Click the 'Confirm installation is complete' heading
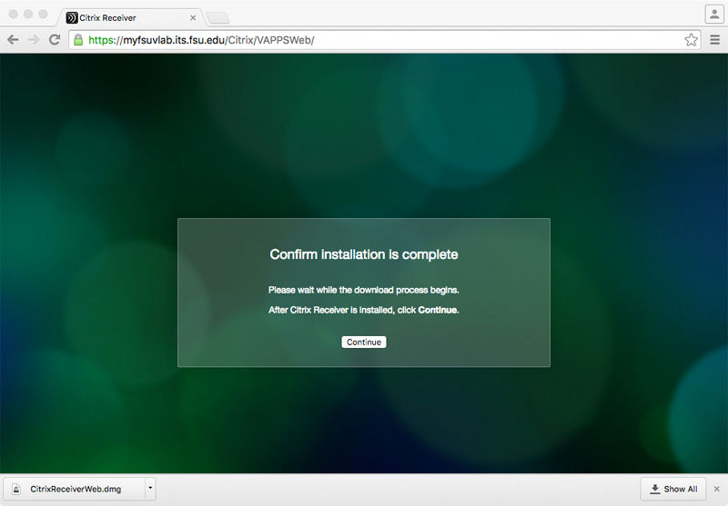This screenshot has width=728, height=506. [364, 254]
